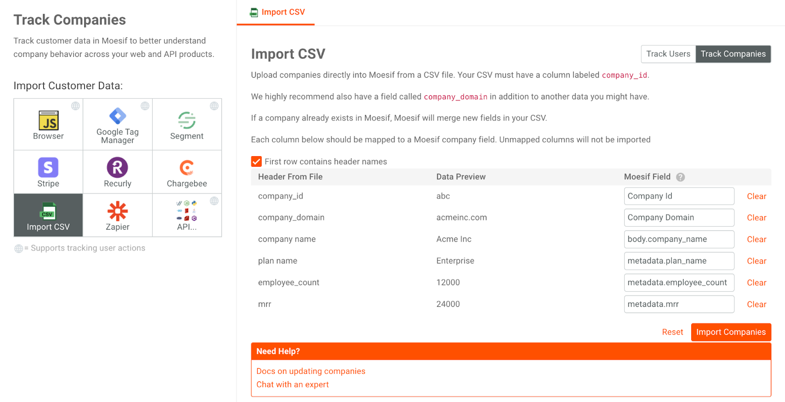Click the globe icon on Browser tile
Screen dimensions: 785x402
click(76, 106)
